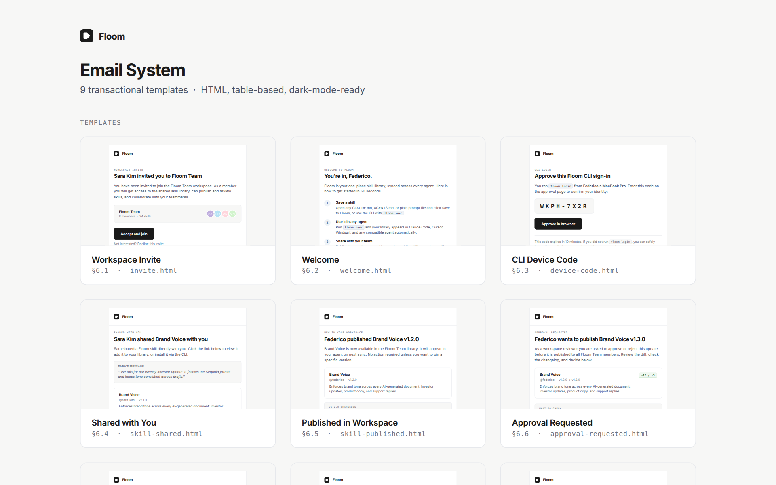This screenshot has height=485, width=776.
Task: Click the Email System page heading
Action: (133, 70)
